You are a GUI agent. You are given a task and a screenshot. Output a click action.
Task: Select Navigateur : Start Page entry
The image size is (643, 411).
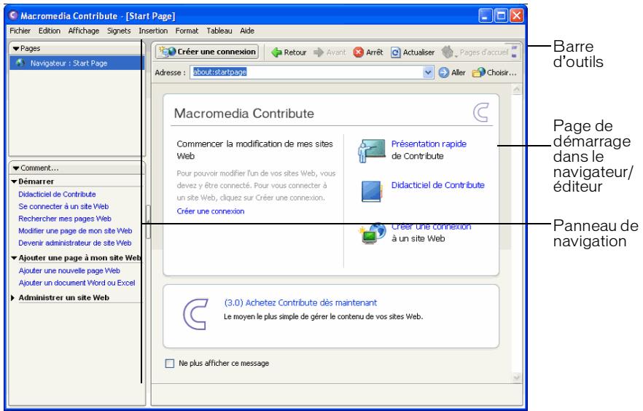(77, 63)
